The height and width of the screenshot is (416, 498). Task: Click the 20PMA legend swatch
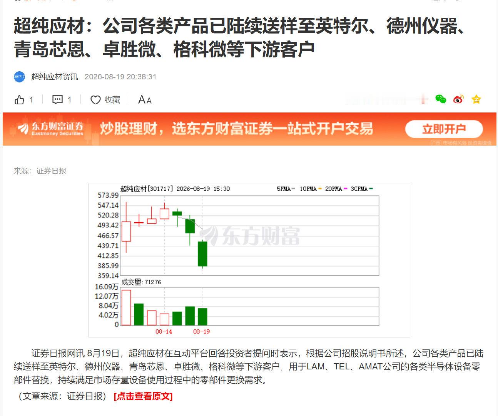tap(345, 189)
